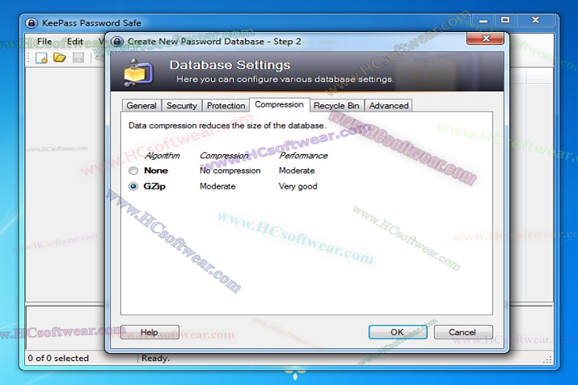Click the Save database floppy icon
The width and height of the screenshot is (578, 385).
click(x=78, y=58)
